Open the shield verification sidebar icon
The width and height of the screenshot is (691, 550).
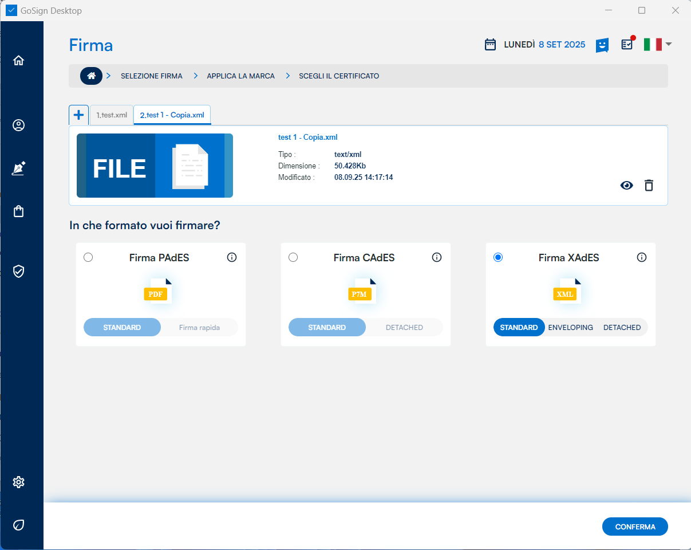19,272
